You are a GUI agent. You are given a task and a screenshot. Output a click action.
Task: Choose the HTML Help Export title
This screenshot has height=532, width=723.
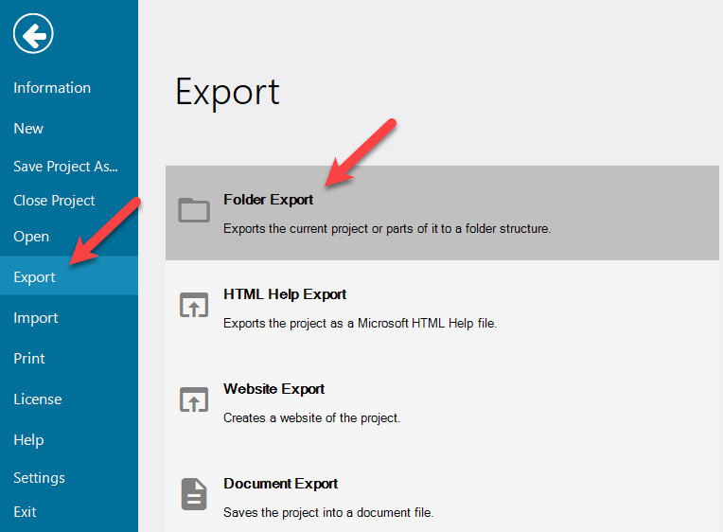tap(285, 294)
